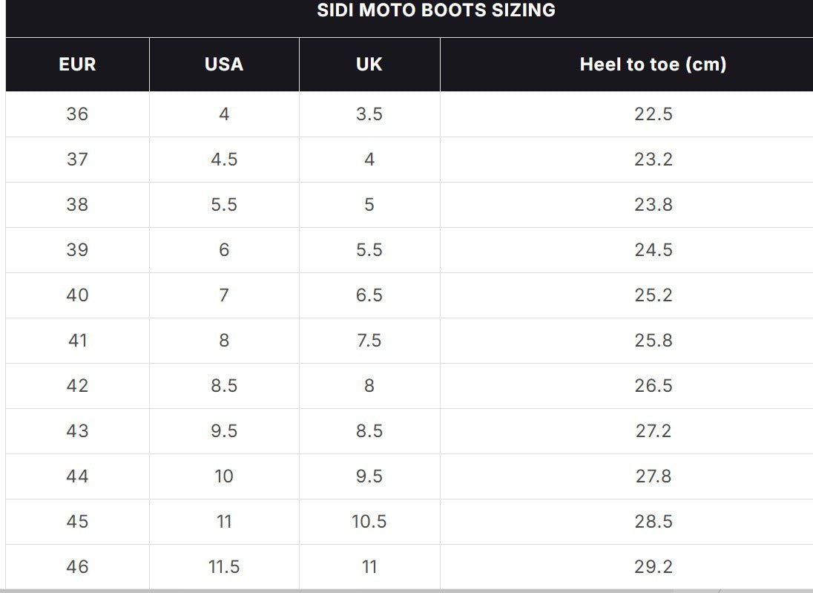Click the USA column header

coord(224,65)
